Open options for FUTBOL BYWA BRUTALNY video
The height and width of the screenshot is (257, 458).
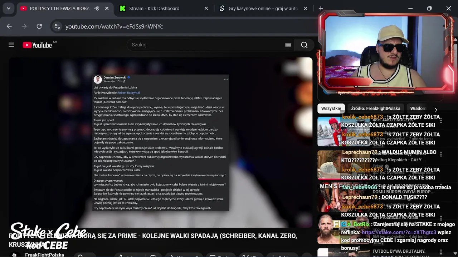coord(441,251)
